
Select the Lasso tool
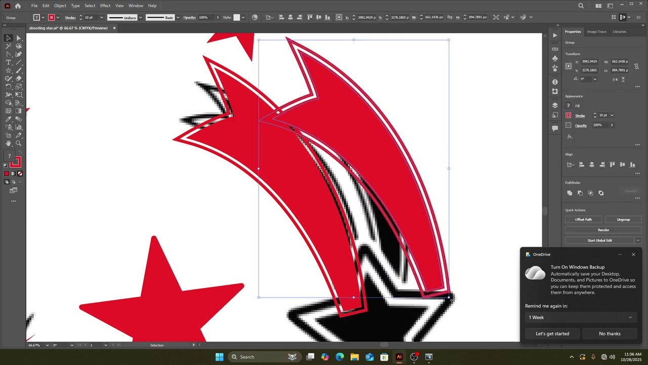coord(19,46)
